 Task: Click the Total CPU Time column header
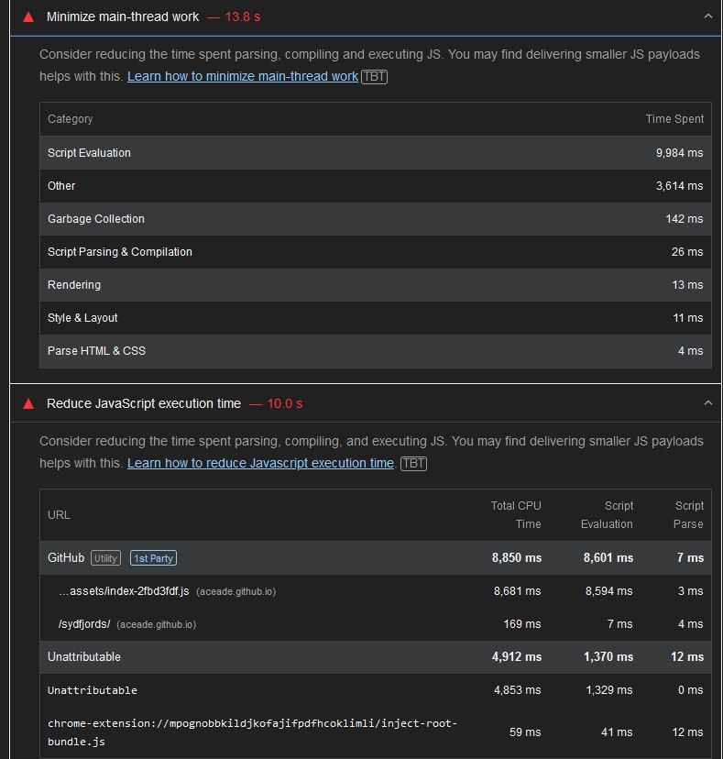coord(516,514)
